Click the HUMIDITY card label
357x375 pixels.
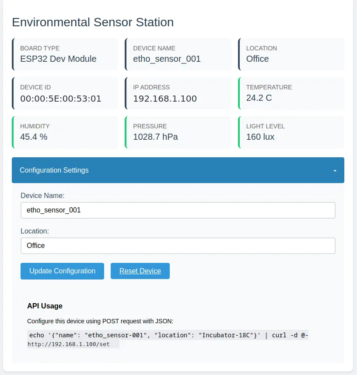click(35, 126)
